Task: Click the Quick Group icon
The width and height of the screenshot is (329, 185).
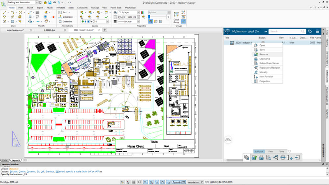Action: click(176, 15)
